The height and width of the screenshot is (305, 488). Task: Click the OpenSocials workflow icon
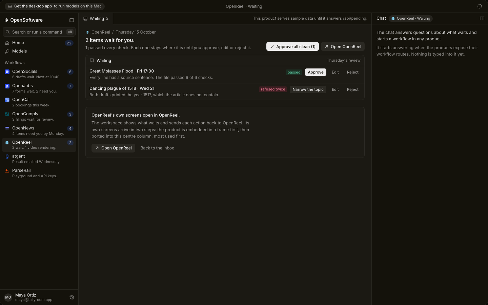(x=7, y=72)
